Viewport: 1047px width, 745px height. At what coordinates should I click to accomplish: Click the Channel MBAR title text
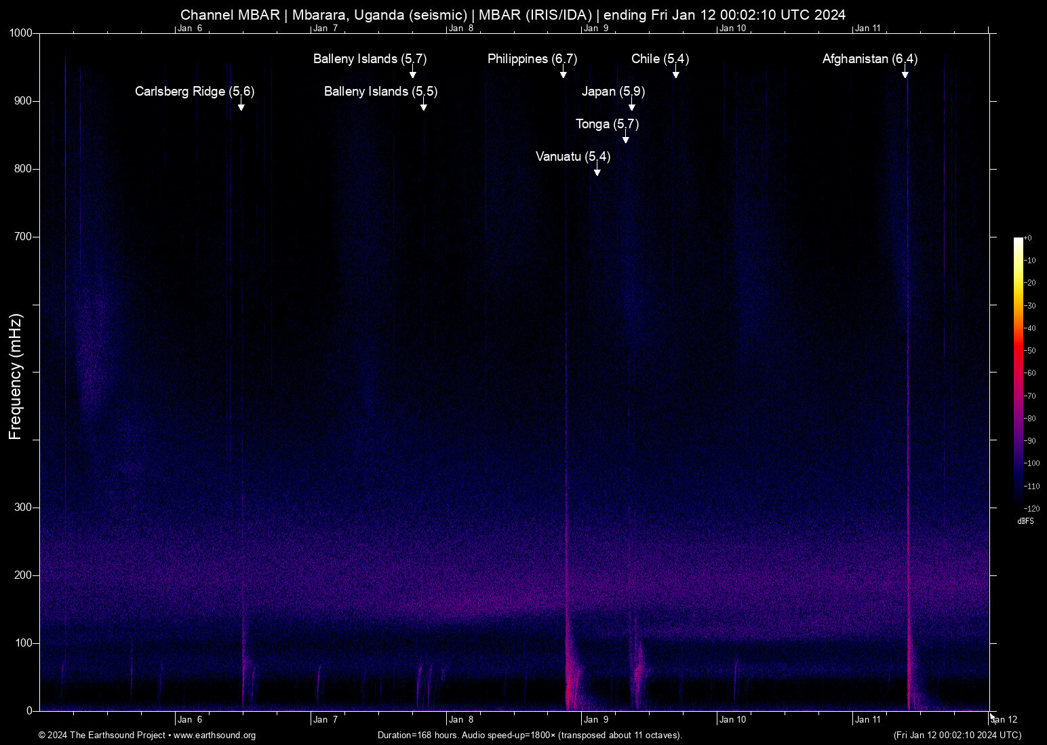513,15
